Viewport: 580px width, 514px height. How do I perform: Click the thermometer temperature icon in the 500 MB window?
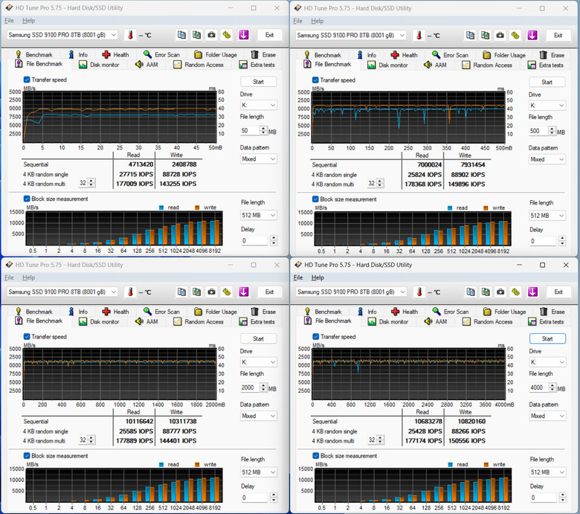click(419, 35)
